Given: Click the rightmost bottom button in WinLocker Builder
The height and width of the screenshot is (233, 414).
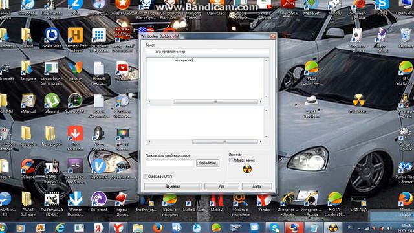Looking at the screenshot, I should (x=257, y=186).
